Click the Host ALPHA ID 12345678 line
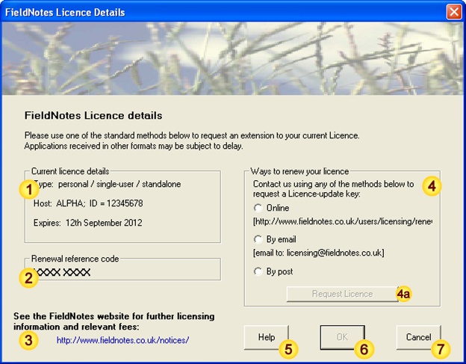Image resolution: width=466 pixels, height=364 pixels. click(x=88, y=203)
